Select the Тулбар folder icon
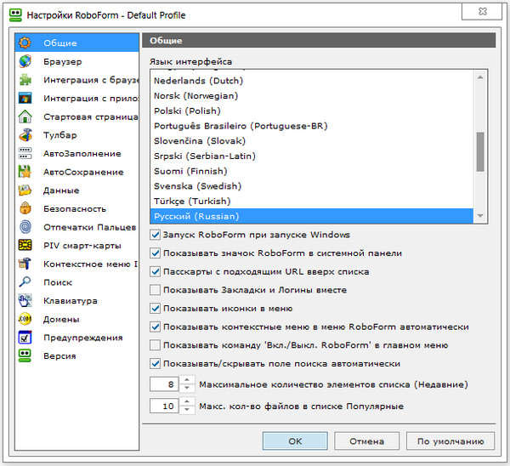Viewport: 510px width, 466px height. coord(26,135)
